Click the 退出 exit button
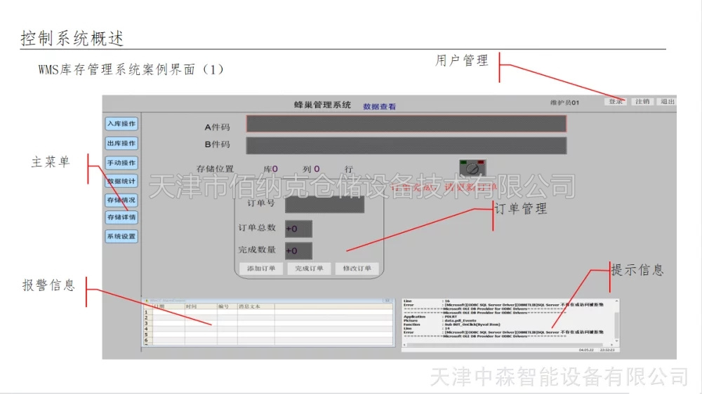The image size is (702, 394). pos(666,102)
